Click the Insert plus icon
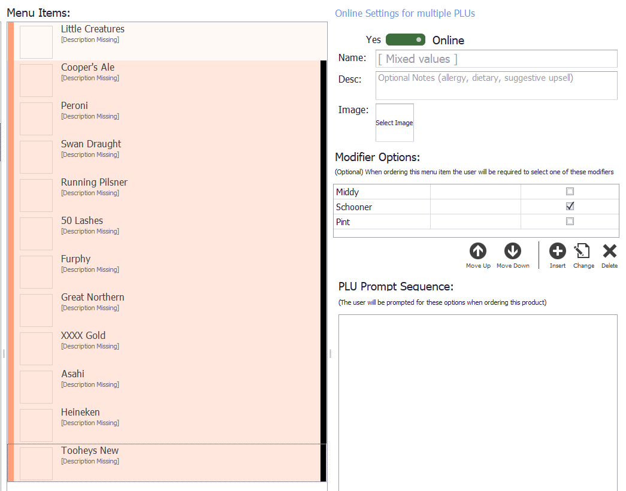626x491 pixels. tap(557, 251)
